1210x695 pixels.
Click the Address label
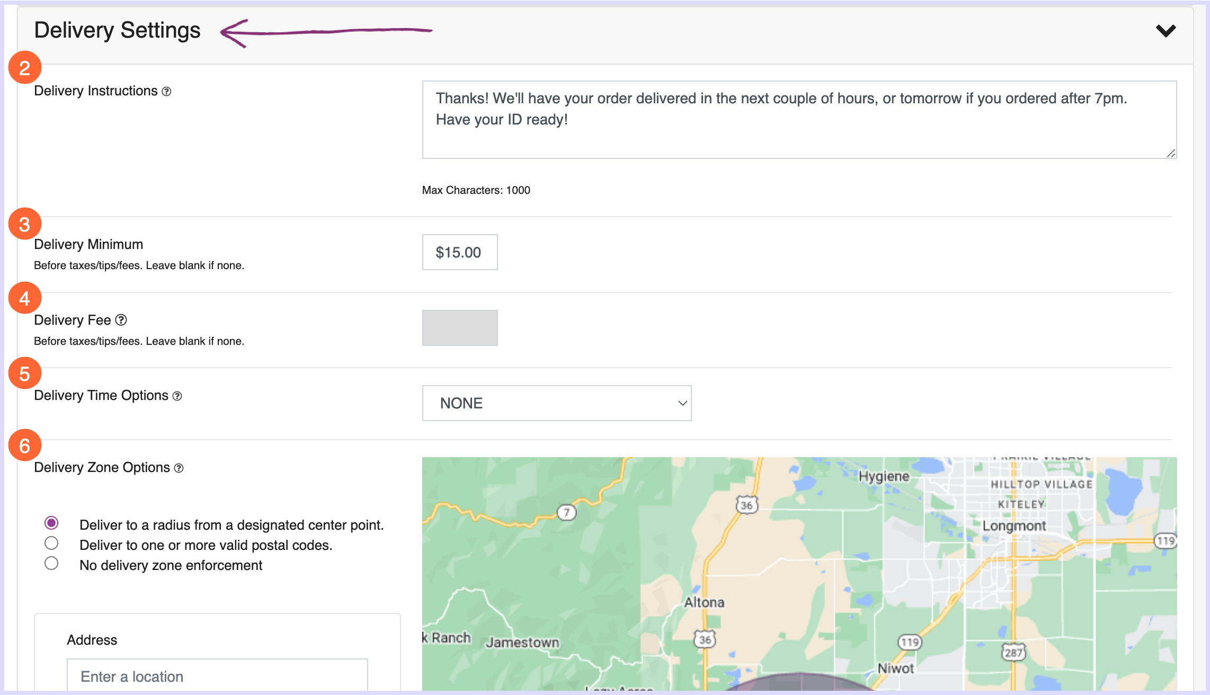[x=92, y=640]
